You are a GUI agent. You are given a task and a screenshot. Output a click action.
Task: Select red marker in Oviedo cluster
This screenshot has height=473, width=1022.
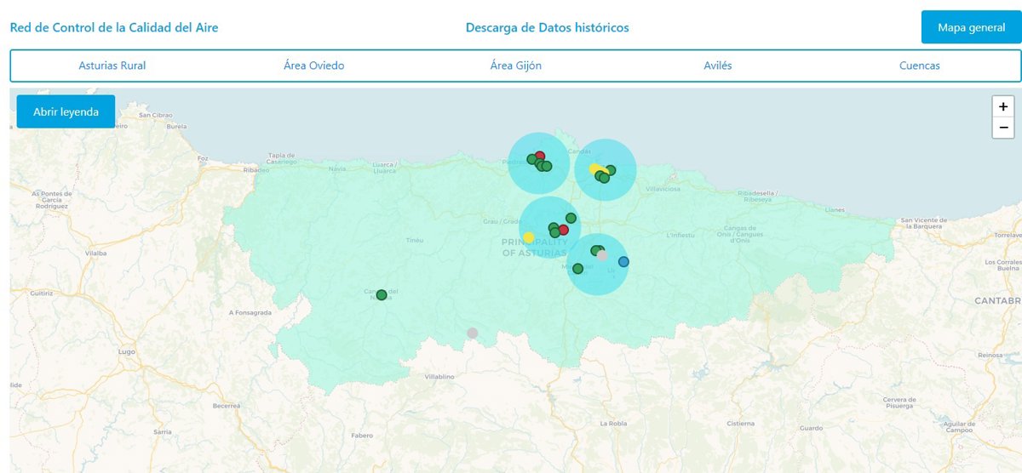[x=563, y=230]
